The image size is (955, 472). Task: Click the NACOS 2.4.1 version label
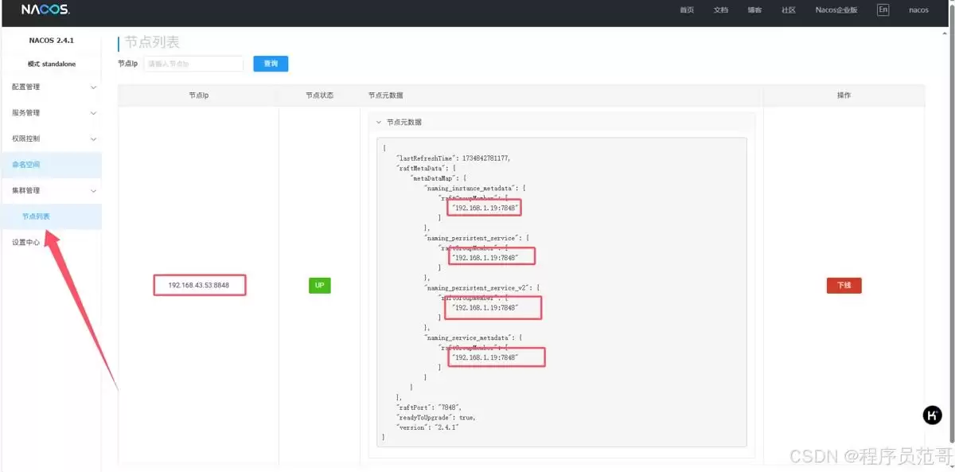tap(51, 41)
